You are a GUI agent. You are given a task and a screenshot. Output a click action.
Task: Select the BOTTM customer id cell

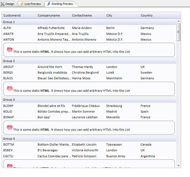[9, 145]
